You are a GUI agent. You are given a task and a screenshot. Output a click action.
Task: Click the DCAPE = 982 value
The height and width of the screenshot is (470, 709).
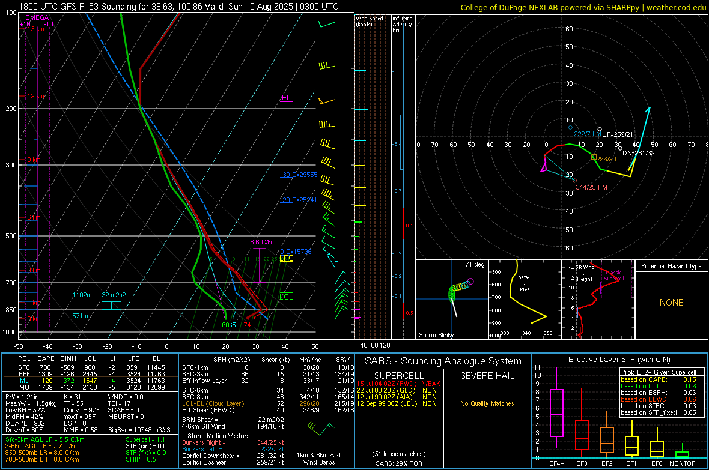(x=25, y=423)
